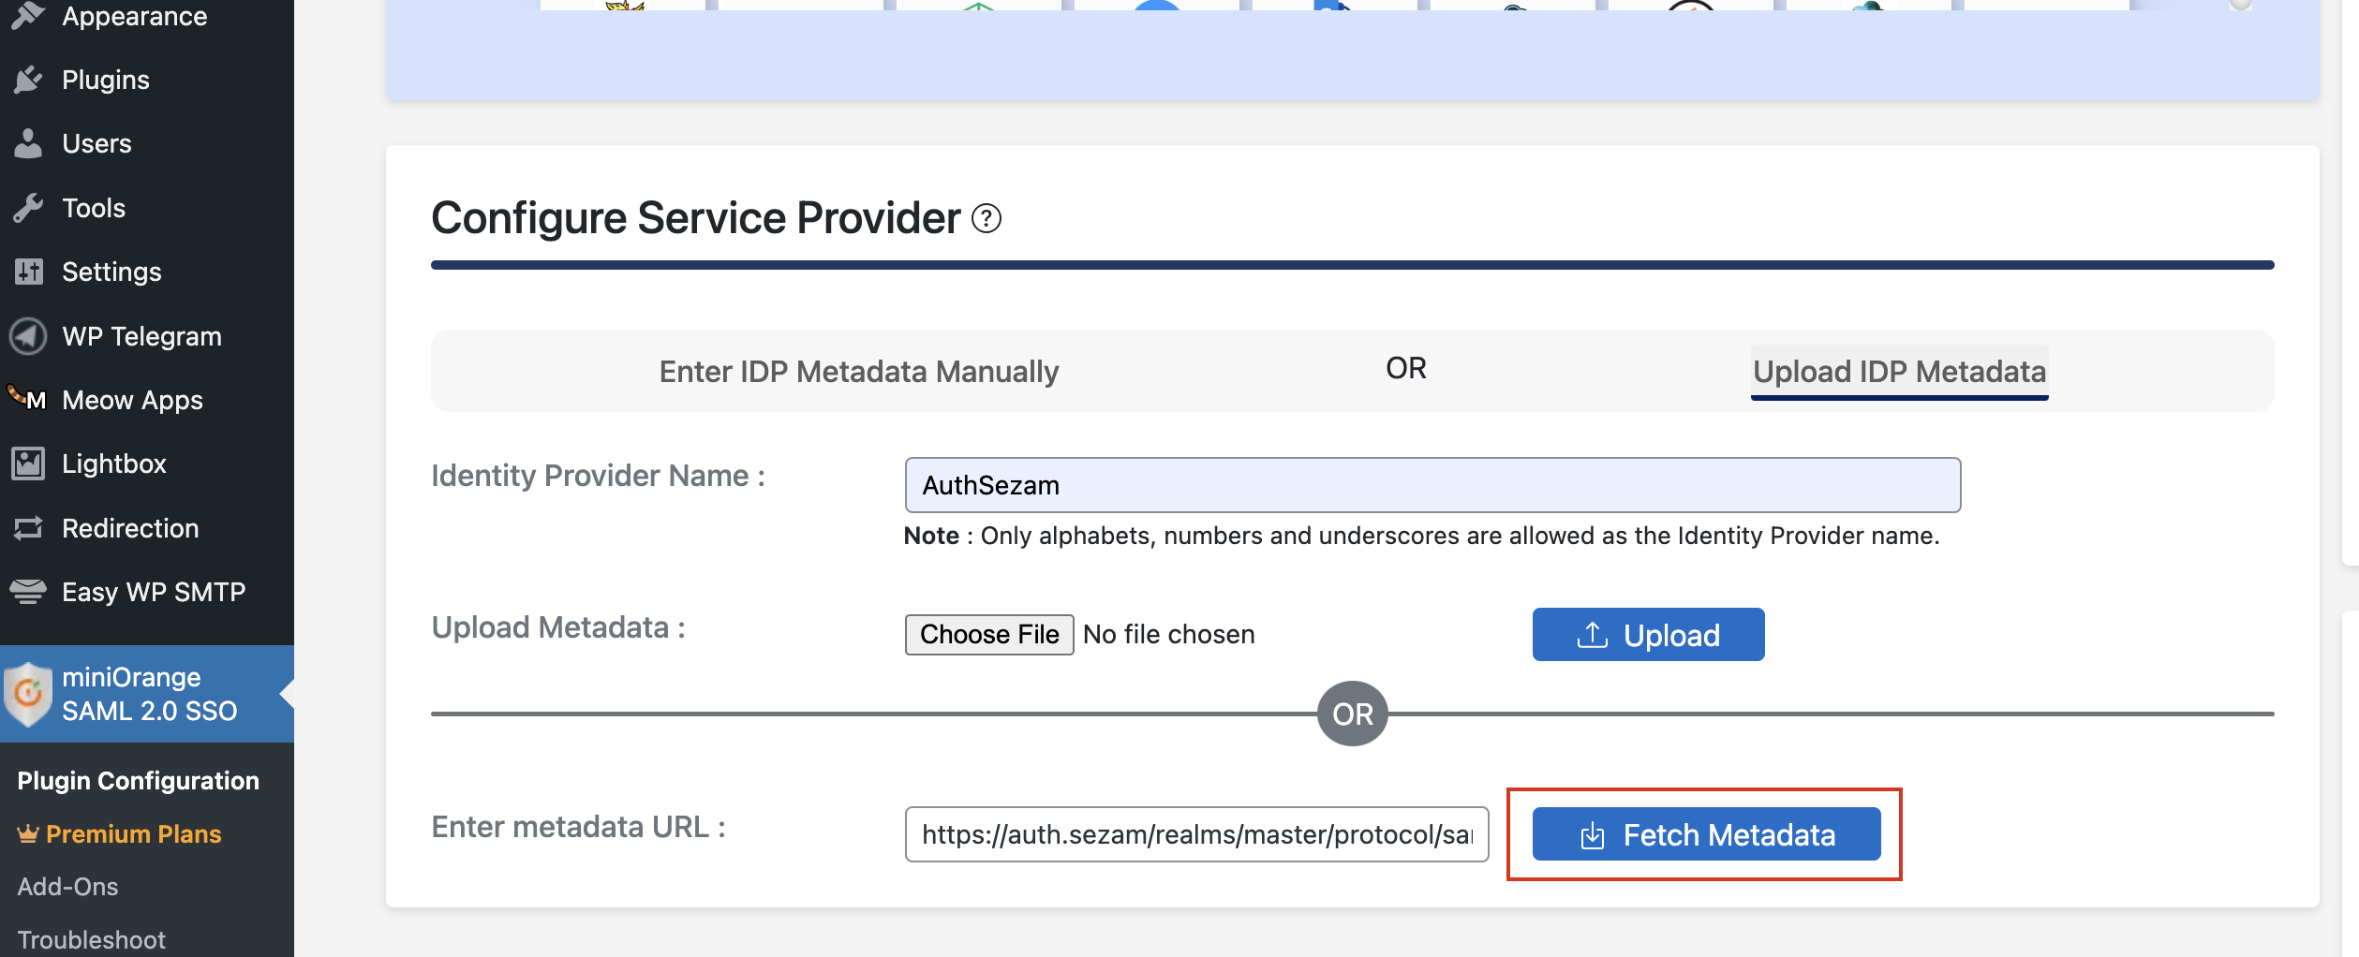Open Plugin Configuration submenu
The width and height of the screenshot is (2359, 957).
(138, 780)
